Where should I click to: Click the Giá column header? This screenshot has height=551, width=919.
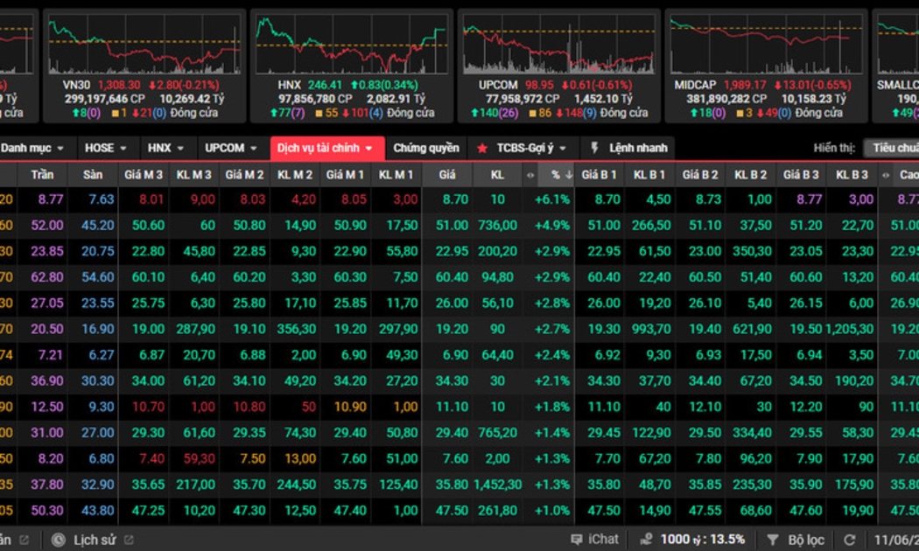(x=447, y=175)
